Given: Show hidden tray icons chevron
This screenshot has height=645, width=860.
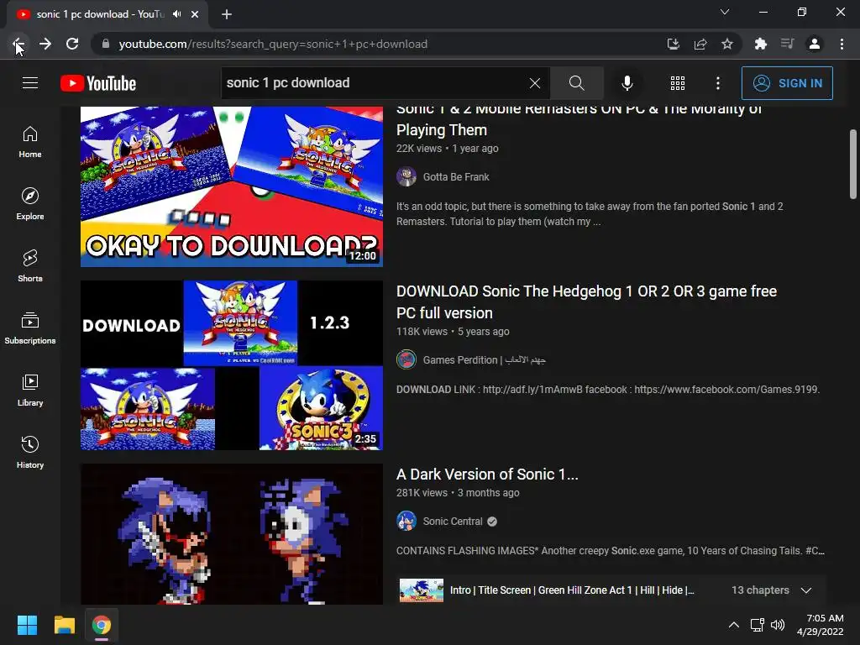Looking at the screenshot, I should (x=733, y=625).
